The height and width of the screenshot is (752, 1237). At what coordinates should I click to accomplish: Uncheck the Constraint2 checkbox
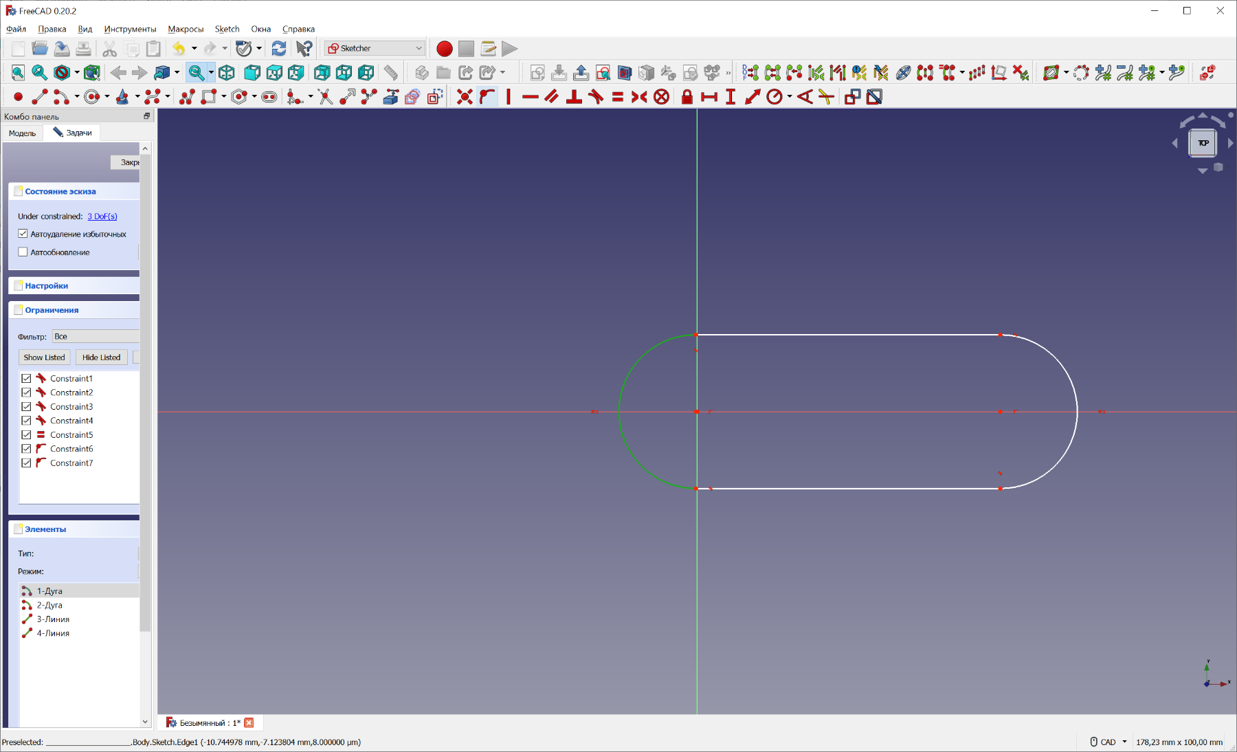point(26,392)
